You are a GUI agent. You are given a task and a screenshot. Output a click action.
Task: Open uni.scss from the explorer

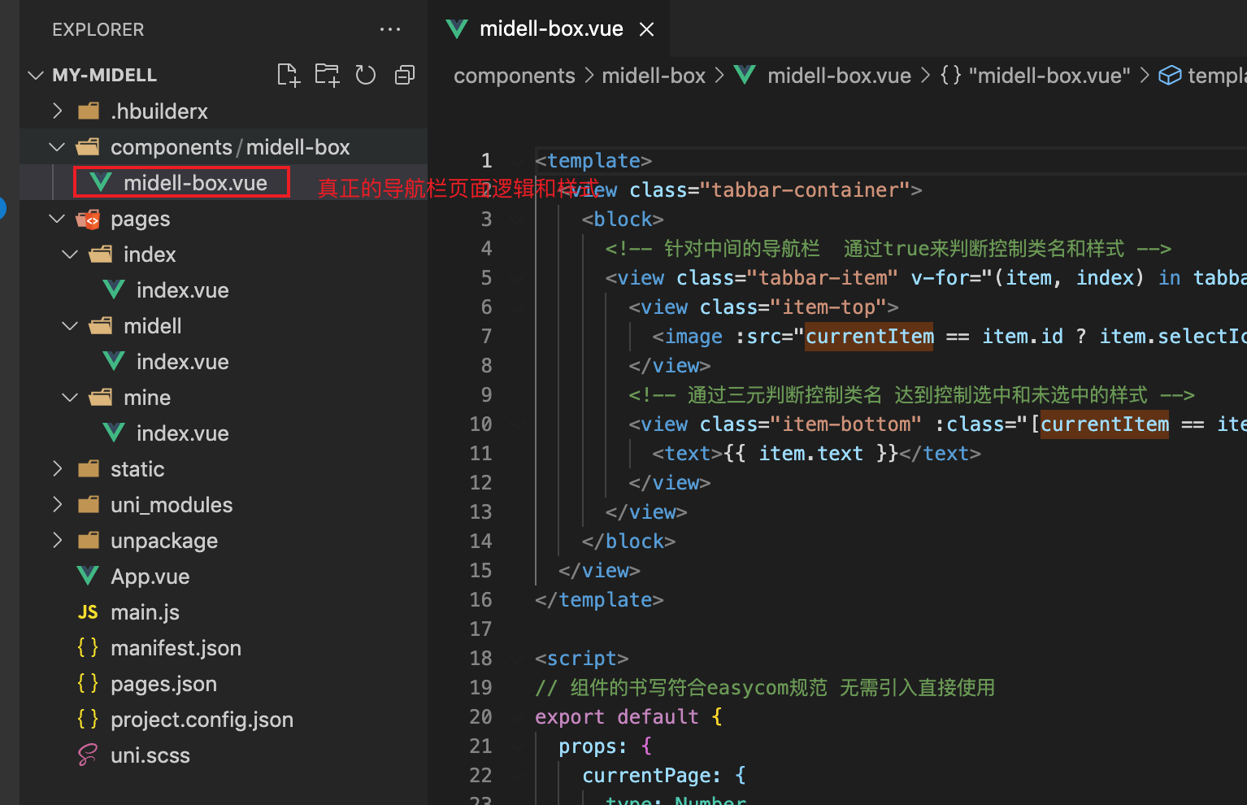(150, 755)
